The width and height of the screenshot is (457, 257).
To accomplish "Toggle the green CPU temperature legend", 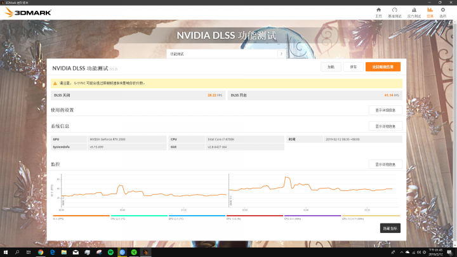I will tap(139, 216).
